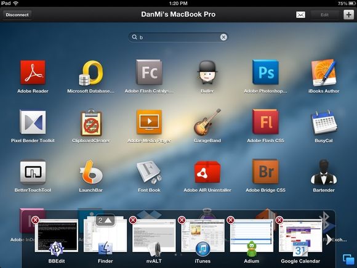
Task: Tap the BBEdit app icon badge
Action: 56,249
